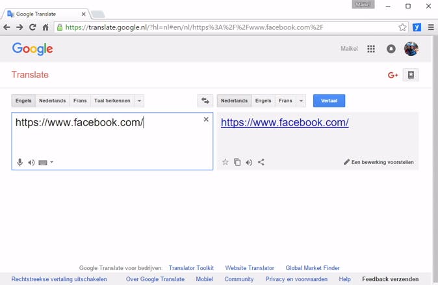Clear the source text with the X
Viewport: 438px width, 285px height.
(x=206, y=120)
